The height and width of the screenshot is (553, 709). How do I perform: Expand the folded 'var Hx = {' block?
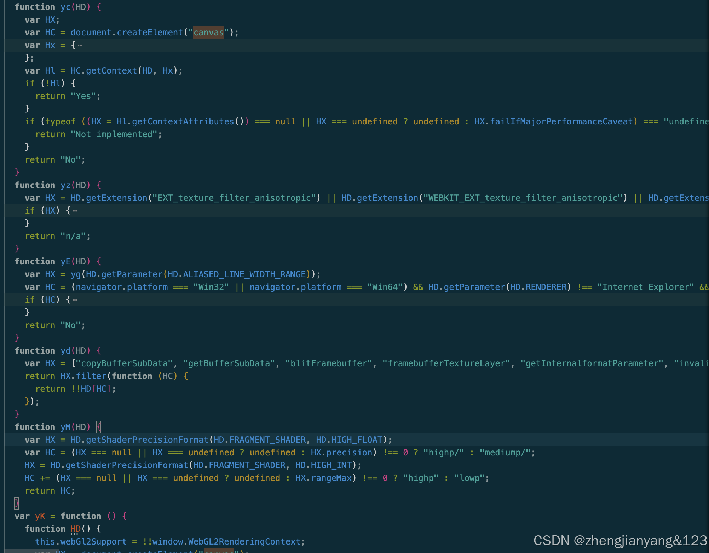(x=80, y=45)
